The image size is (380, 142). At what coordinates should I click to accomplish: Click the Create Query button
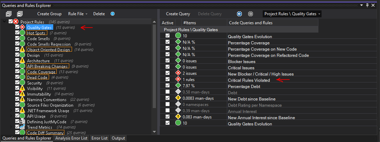(178, 14)
